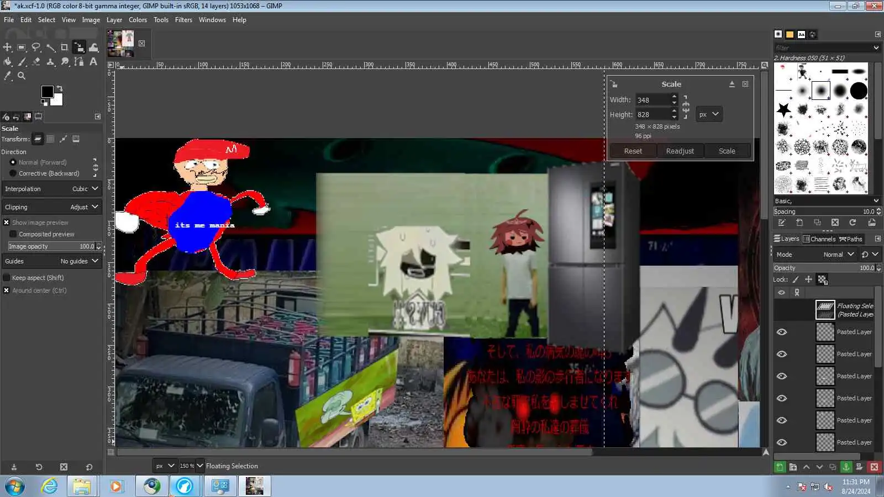Click the Readjust button

680,151
